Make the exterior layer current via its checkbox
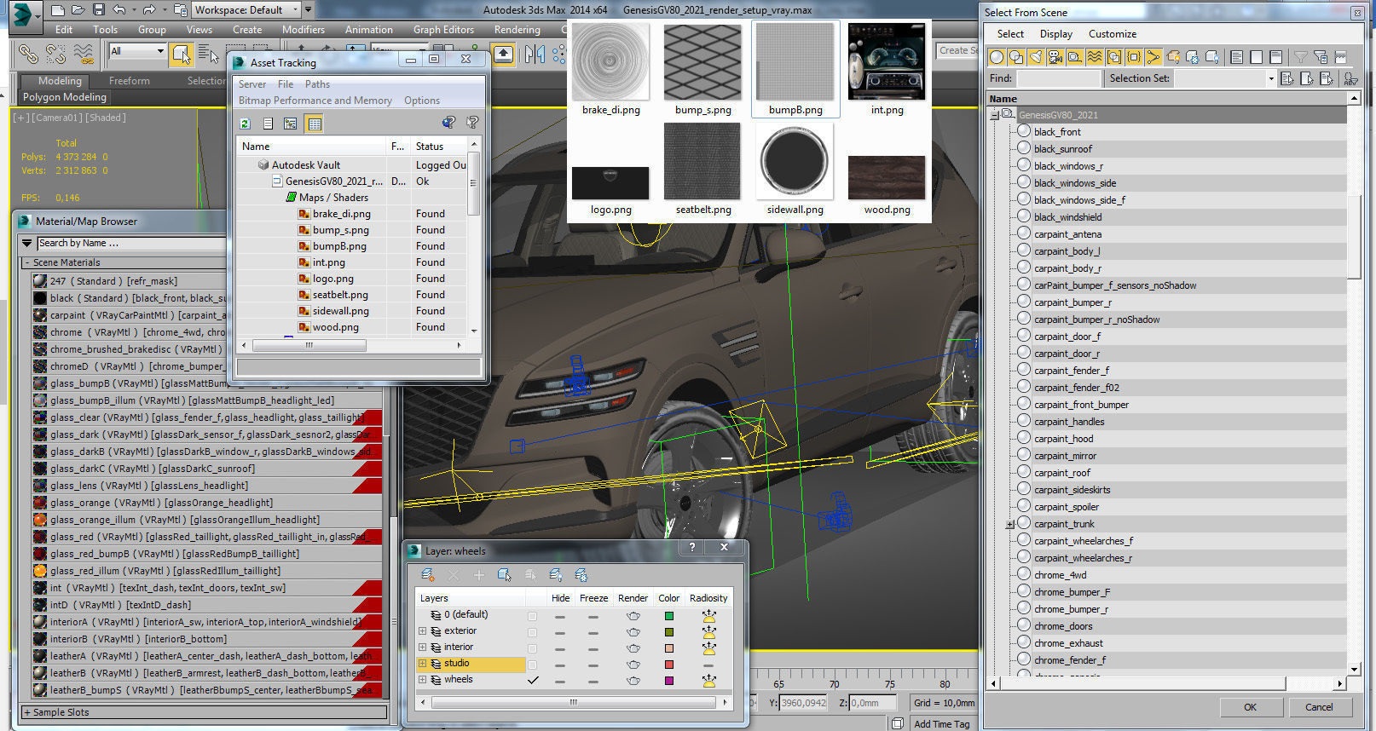Screen dimensions: 1376x731 (533, 632)
